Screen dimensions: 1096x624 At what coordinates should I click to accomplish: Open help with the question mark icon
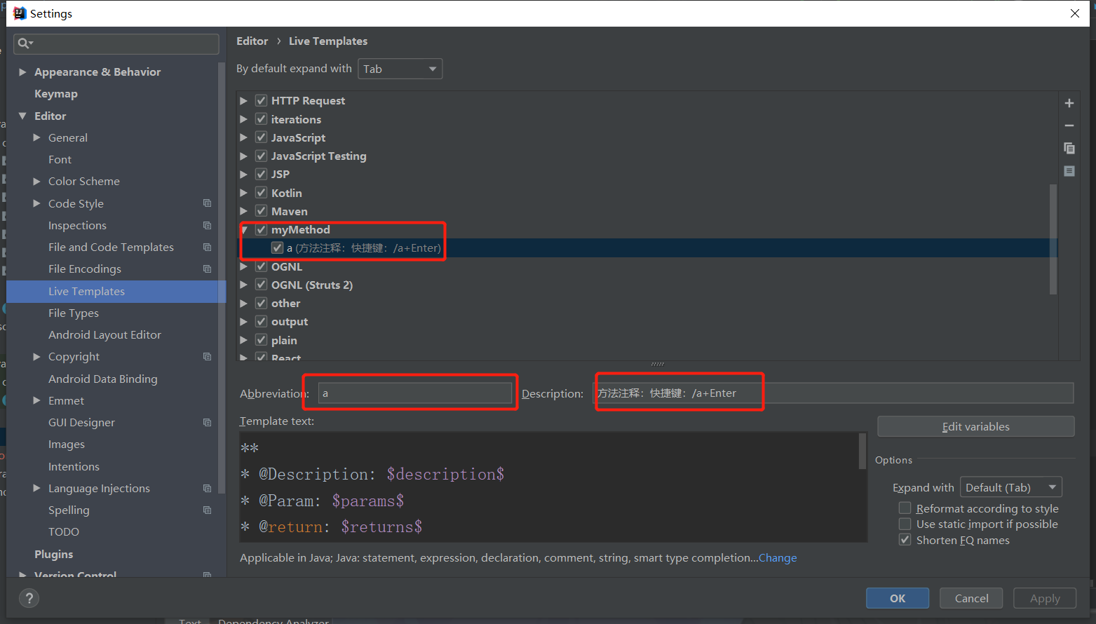29,598
